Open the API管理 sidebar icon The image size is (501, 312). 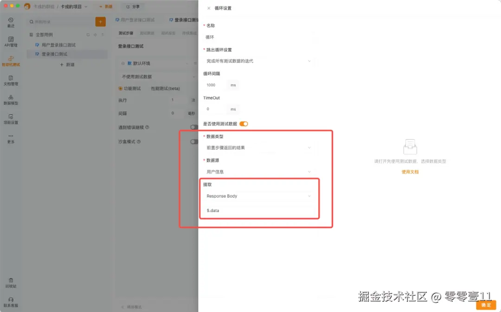[x=11, y=42]
